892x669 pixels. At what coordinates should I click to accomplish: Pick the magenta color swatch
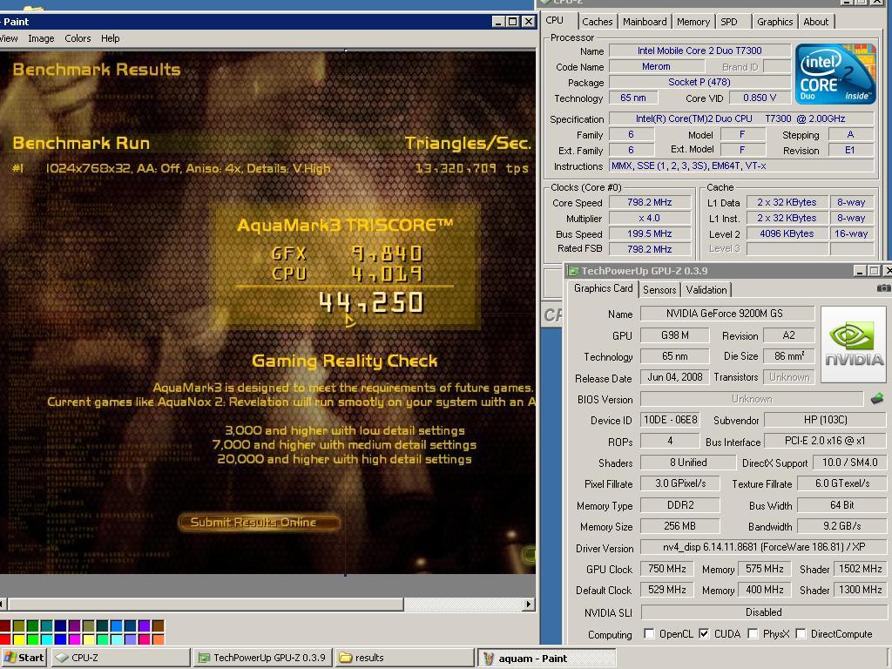[x=75, y=640]
